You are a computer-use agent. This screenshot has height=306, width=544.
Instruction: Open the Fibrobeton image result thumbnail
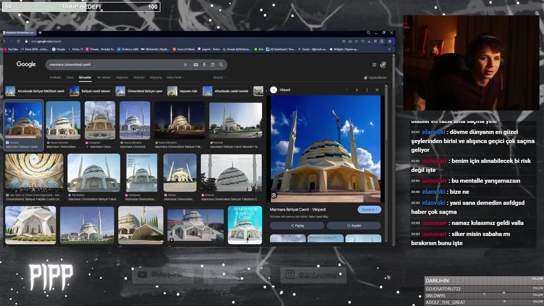coord(93,173)
